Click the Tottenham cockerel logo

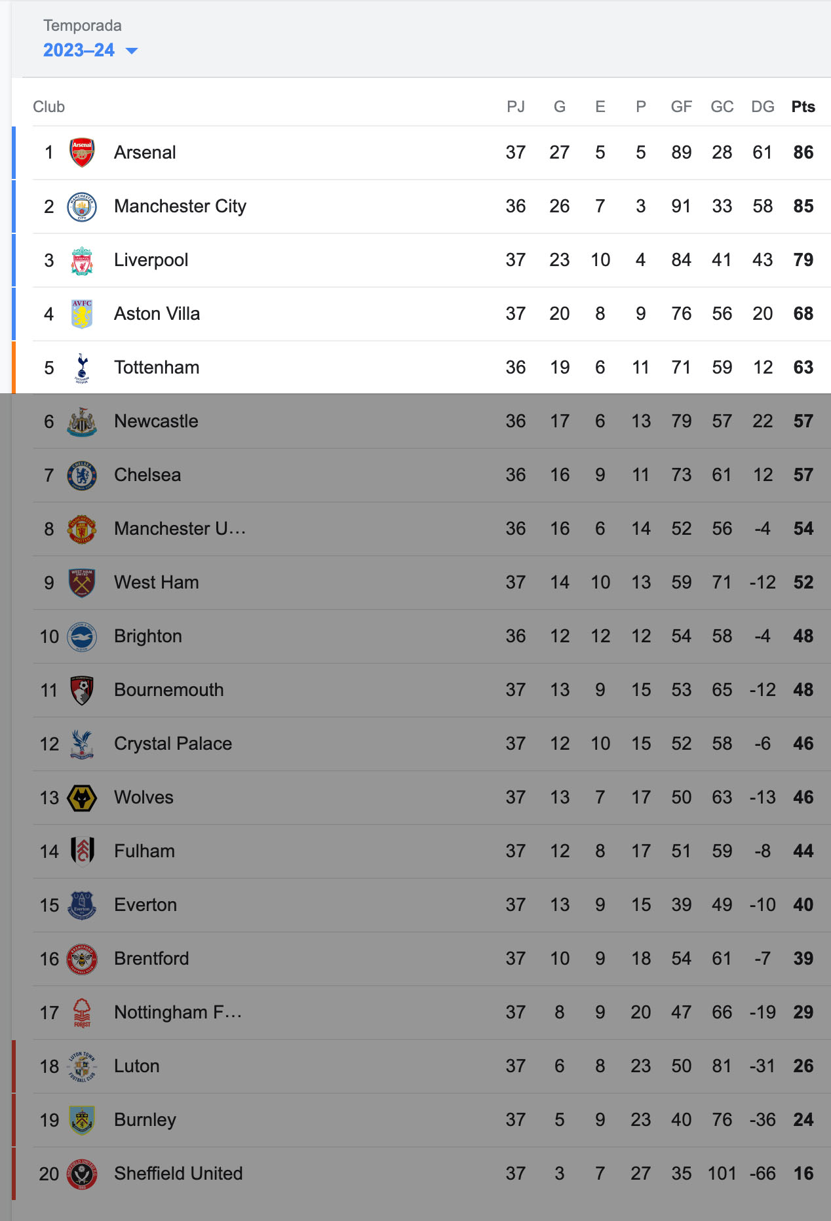pyautogui.click(x=82, y=368)
